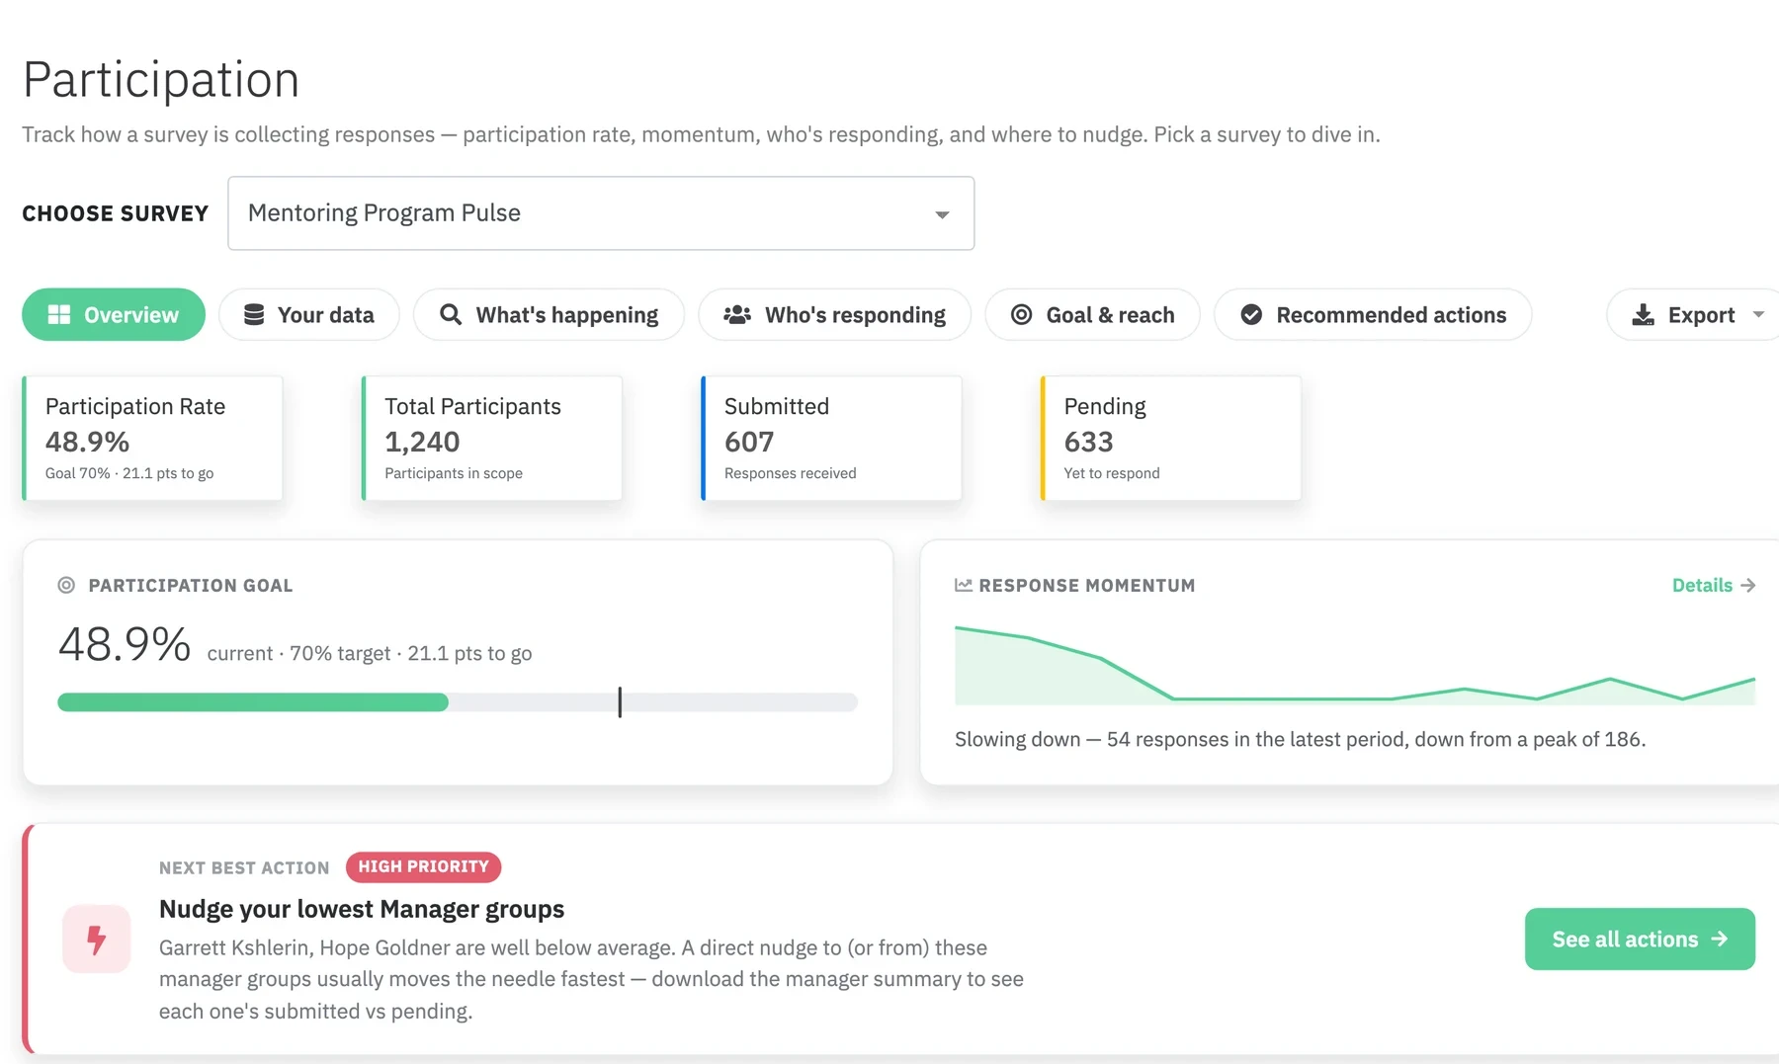The height and width of the screenshot is (1064, 1779).
Task: Click the '48.9%' large goal percentage
Action: [125, 644]
